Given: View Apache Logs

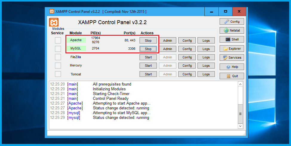Looking at the screenshot, I should pyautogui.click(x=206, y=41).
